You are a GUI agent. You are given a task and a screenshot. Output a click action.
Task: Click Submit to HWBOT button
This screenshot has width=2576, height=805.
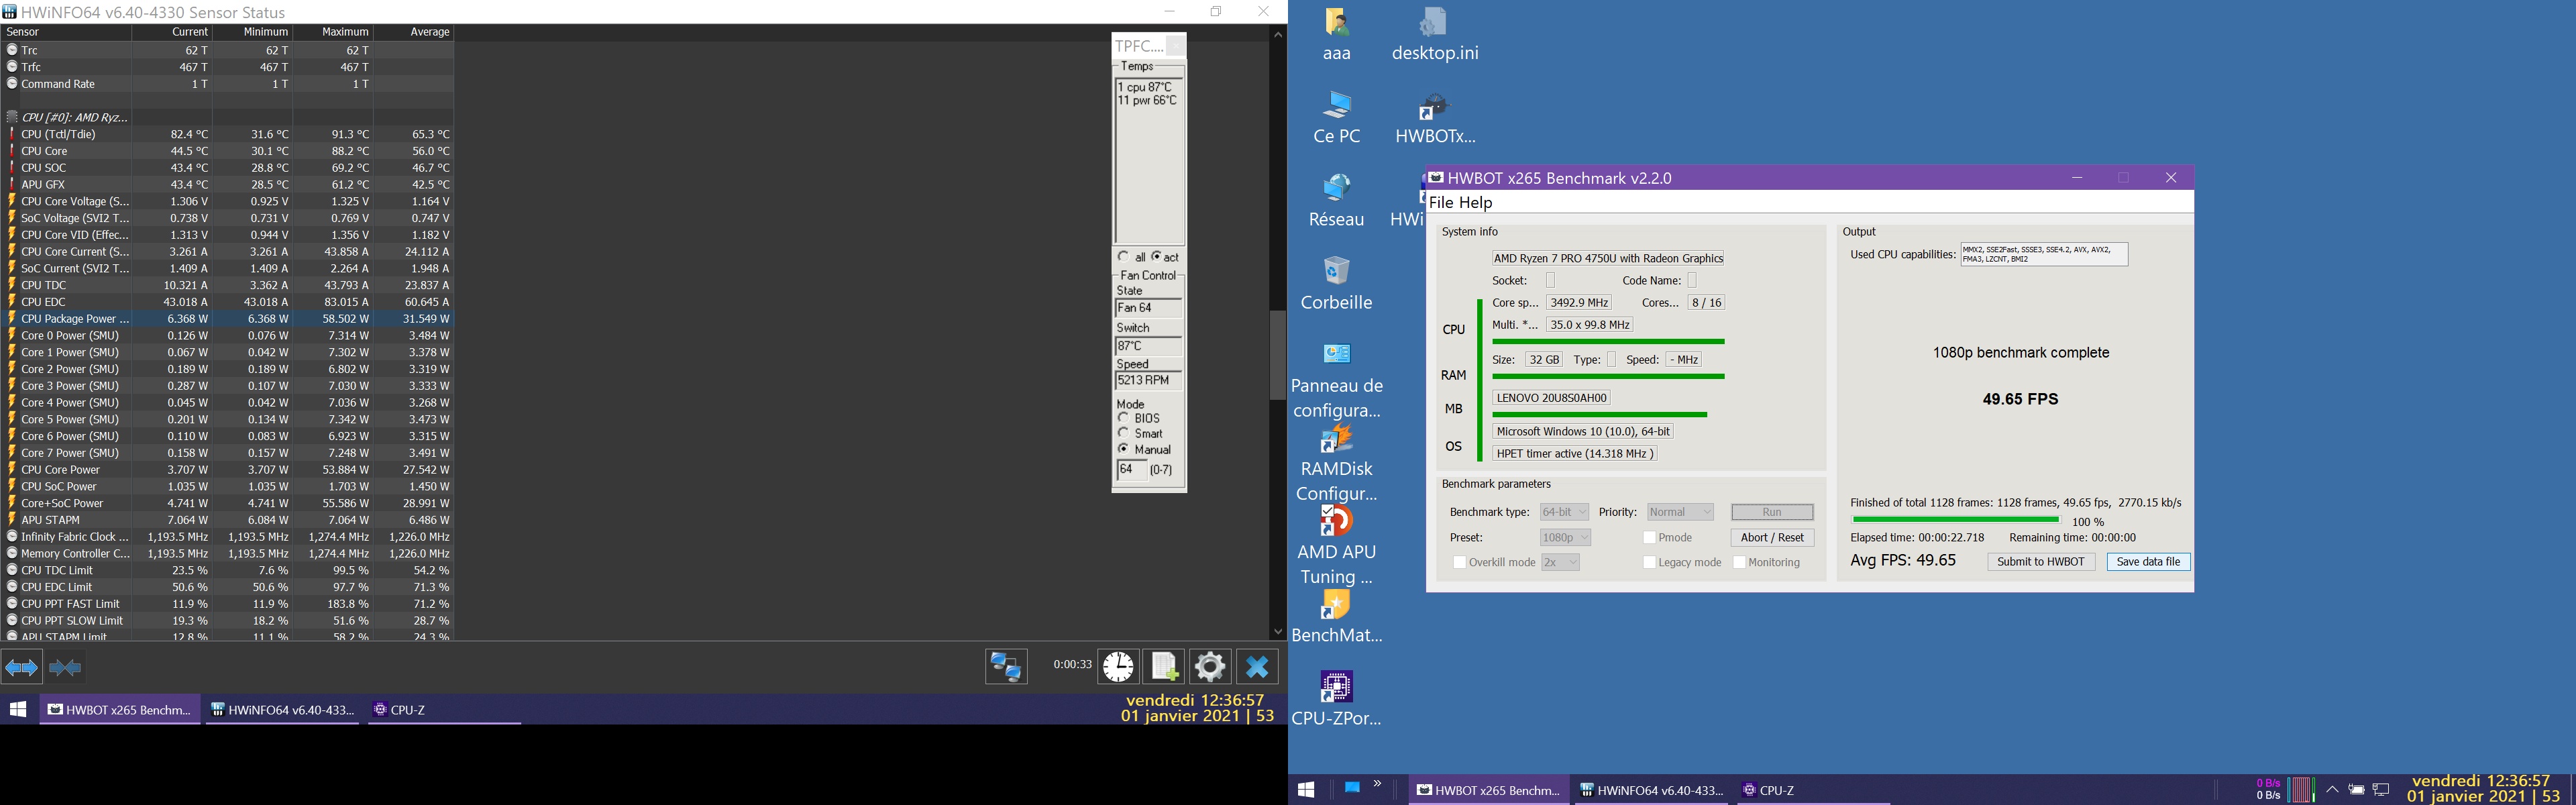pos(2040,562)
